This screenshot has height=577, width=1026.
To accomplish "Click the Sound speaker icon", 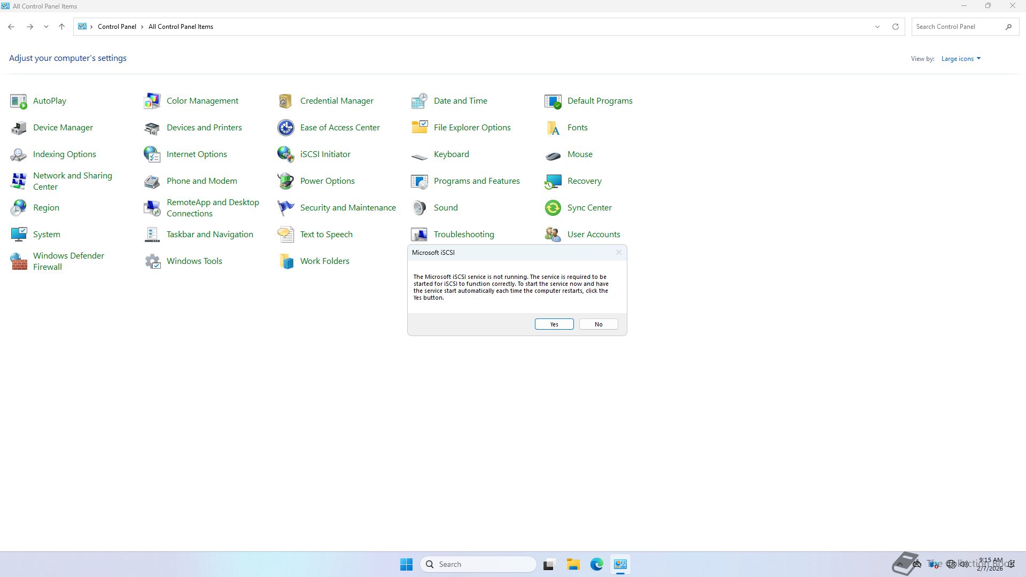I will pos(419,208).
